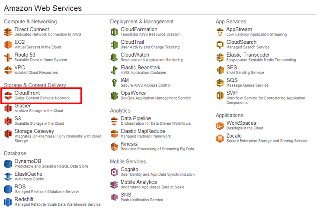
Task: Navigate to Elastic Transcoder link
Action: [248, 55]
